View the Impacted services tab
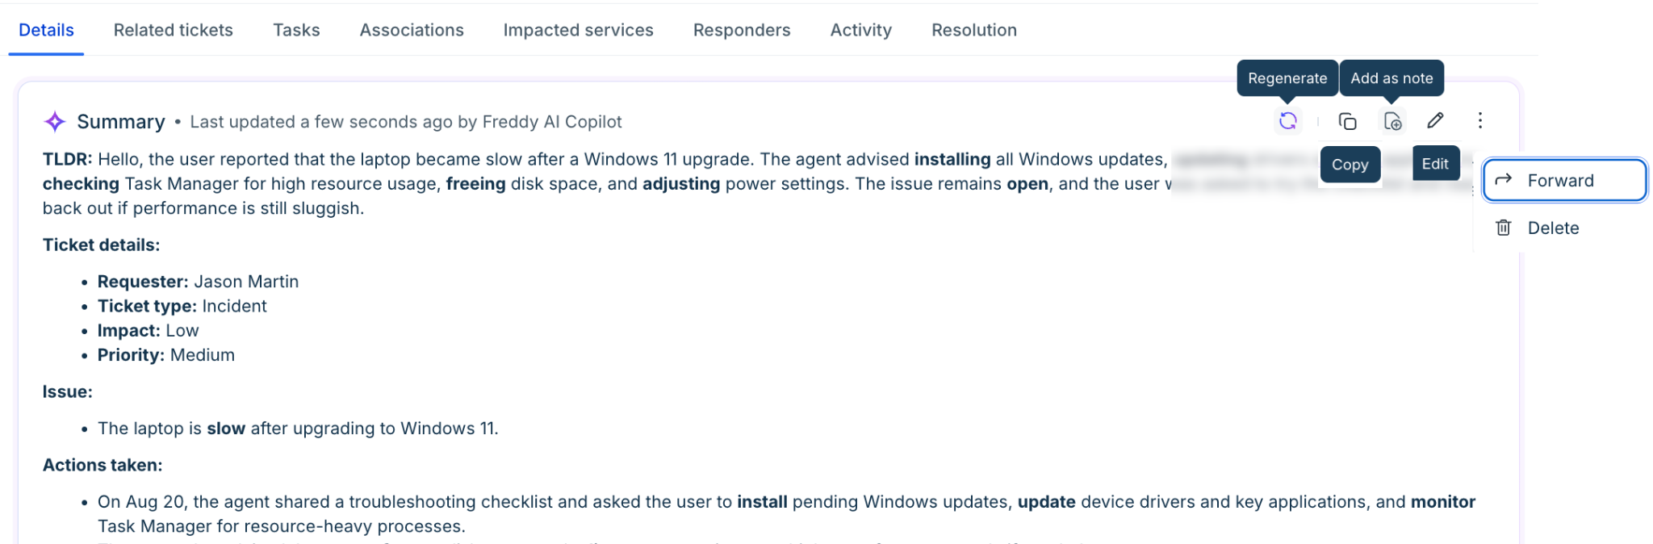The image size is (1653, 544). (578, 30)
